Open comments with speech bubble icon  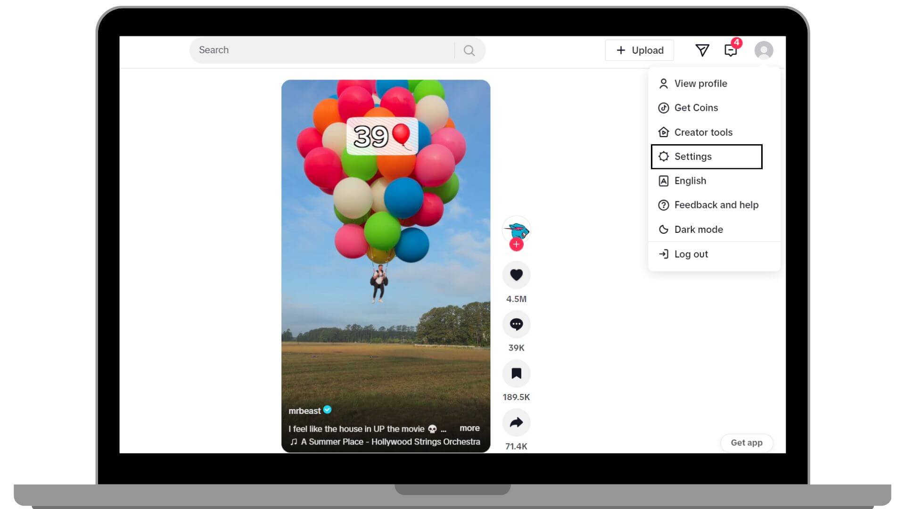[517, 324]
